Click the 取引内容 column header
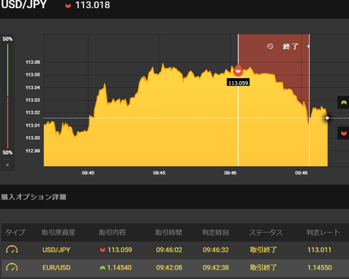 pos(112,233)
